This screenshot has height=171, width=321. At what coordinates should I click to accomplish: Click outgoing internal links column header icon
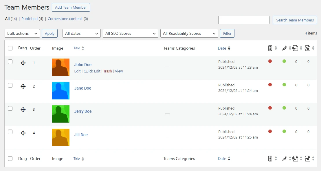pyautogui.click(x=295, y=48)
